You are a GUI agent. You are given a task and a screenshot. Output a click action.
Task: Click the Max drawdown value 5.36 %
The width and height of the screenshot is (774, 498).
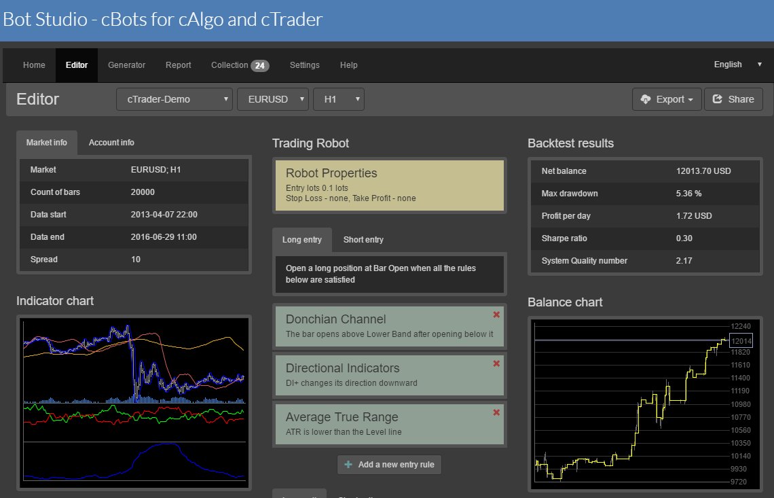688,194
